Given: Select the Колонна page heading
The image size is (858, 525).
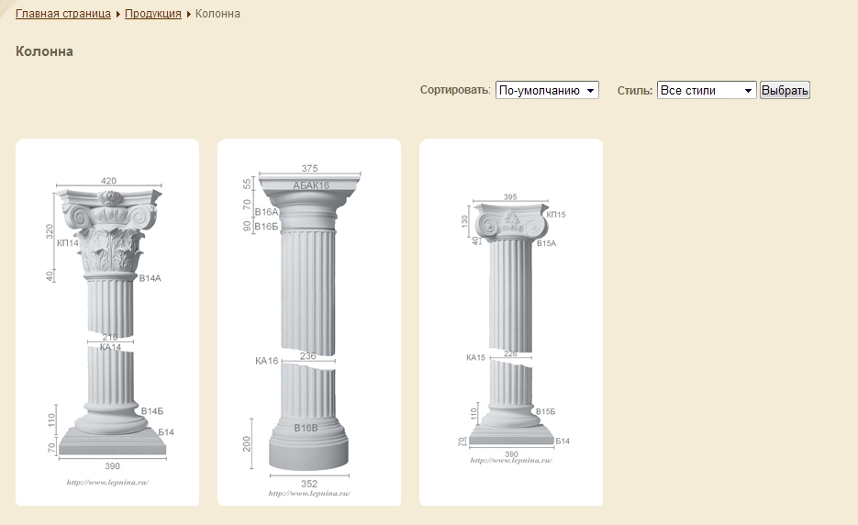Looking at the screenshot, I should click(x=44, y=51).
